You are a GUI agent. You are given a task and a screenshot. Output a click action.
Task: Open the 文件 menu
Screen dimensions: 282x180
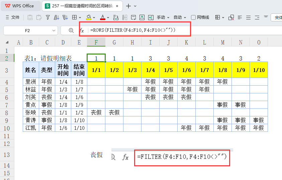(13, 17)
